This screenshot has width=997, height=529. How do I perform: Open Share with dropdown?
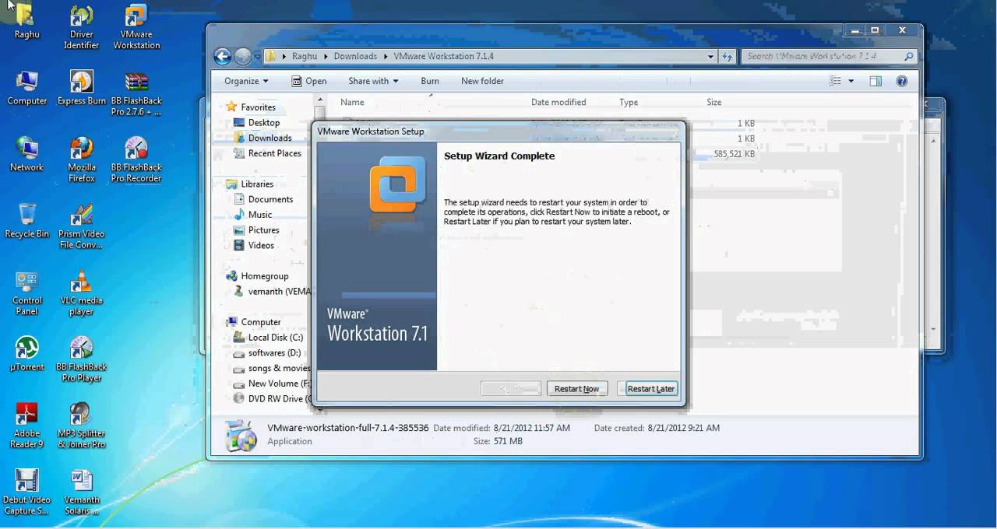(x=373, y=81)
